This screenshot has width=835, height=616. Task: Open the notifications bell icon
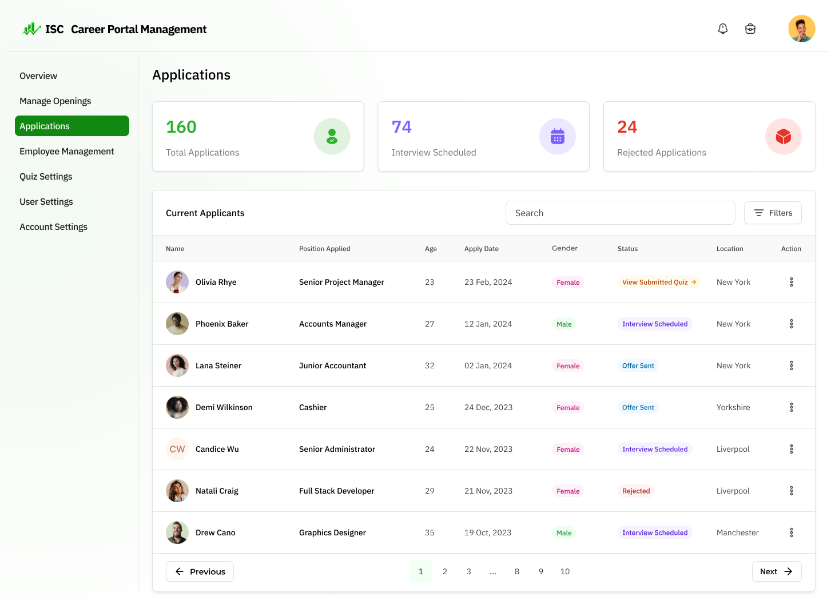(723, 29)
